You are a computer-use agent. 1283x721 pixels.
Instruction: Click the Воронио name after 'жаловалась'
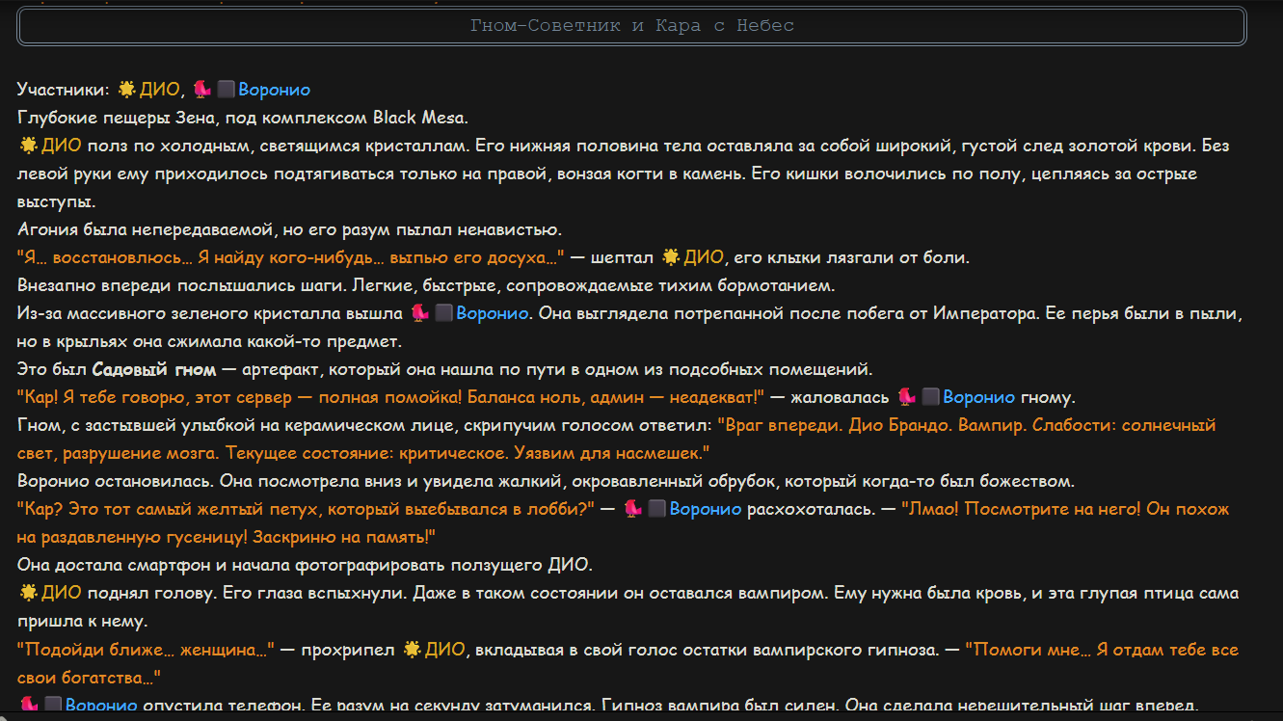(x=979, y=397)
